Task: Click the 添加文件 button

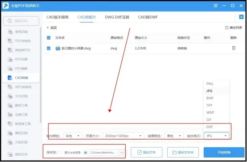Action: click(x=147, y=152)
